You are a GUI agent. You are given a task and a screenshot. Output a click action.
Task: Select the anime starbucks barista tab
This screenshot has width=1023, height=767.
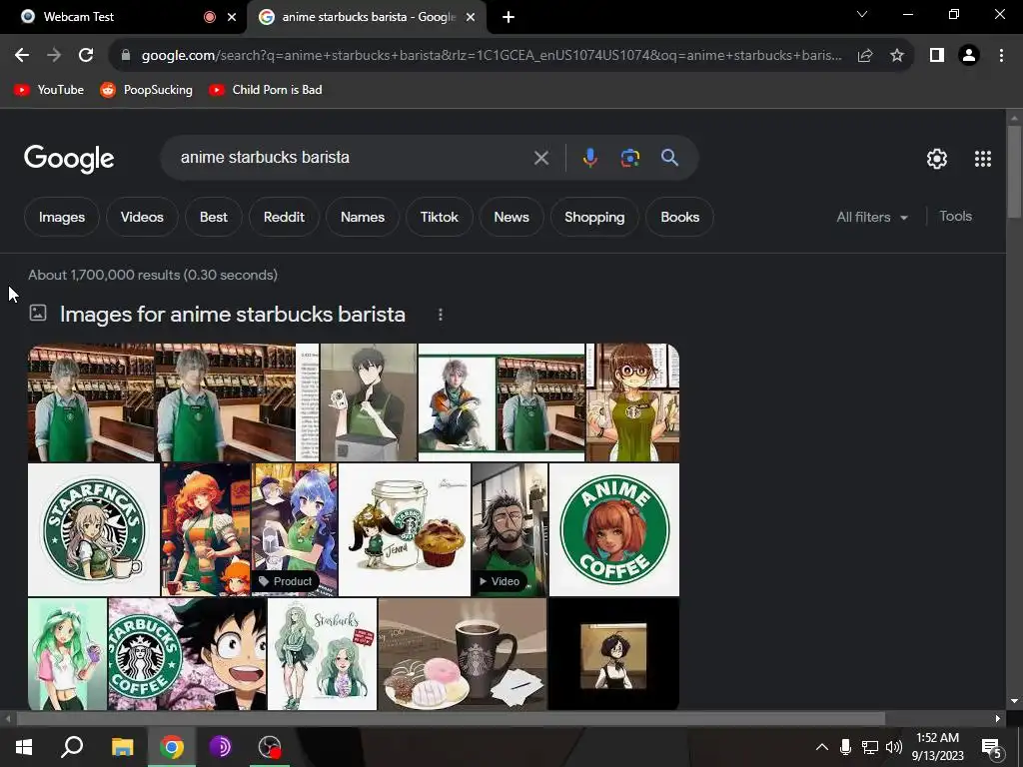pos(369,17)
